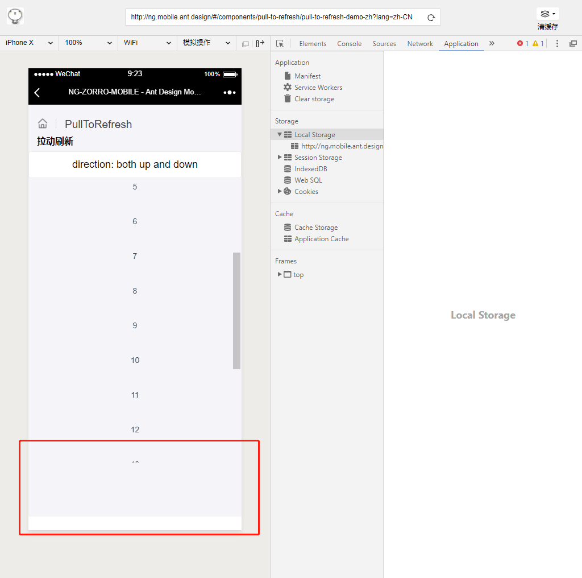The height and width of the screenshot is (578, 582).
Task: Click the home icon beside PullToRefresh
Action: tap(43, 123)
